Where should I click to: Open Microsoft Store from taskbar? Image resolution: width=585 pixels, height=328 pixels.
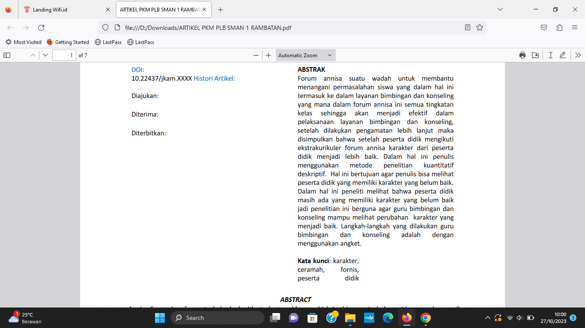pyautogui.click(x=312, y=318)
